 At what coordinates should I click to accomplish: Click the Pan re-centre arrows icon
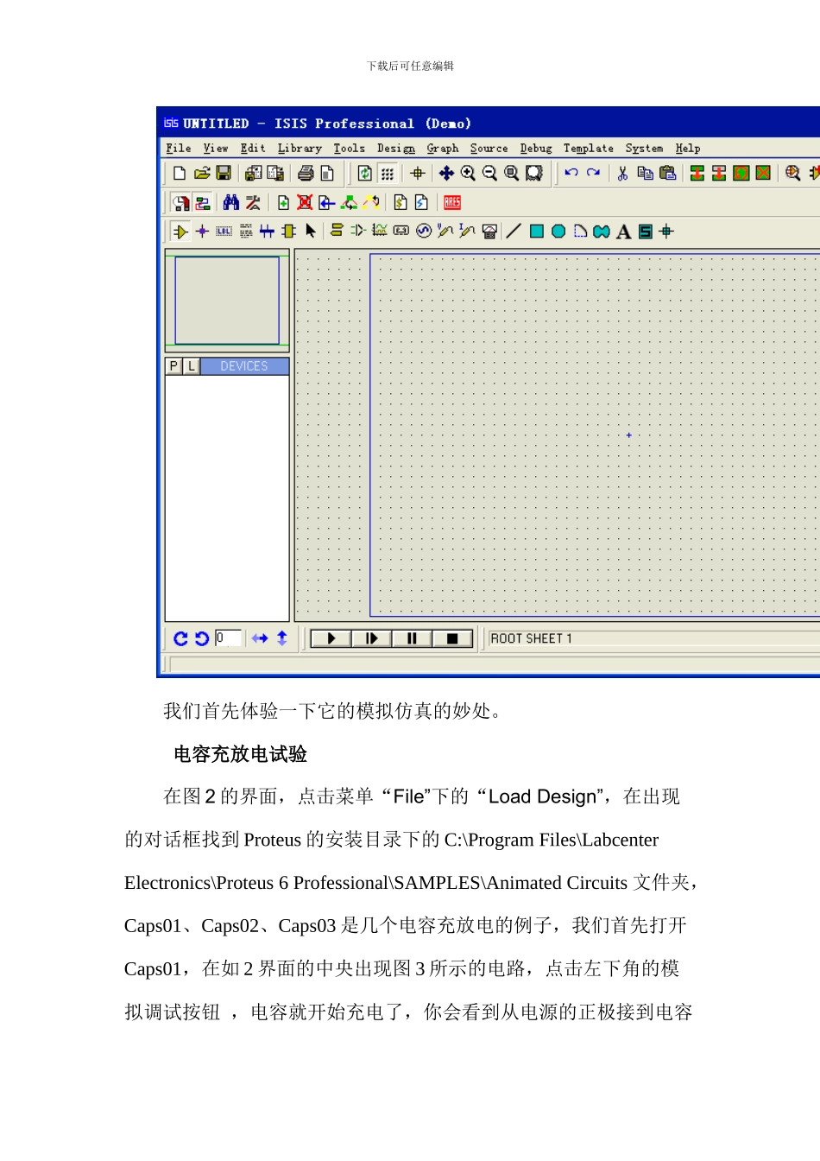click(x=446, y=174)
